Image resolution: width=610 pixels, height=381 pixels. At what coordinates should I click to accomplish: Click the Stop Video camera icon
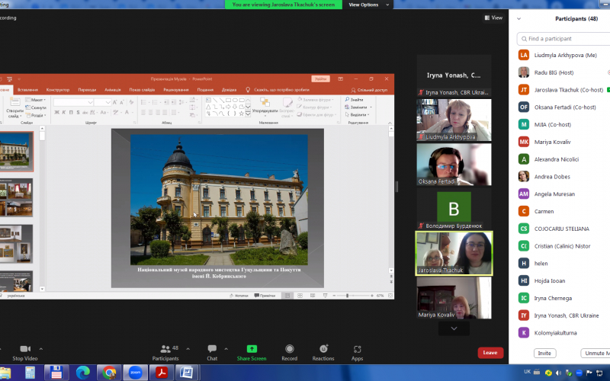25,349
